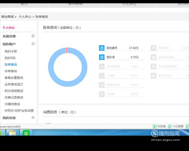Click the 0.70元 amount
Viewport: 189px width, 151px height.
[x=135, y=57]
